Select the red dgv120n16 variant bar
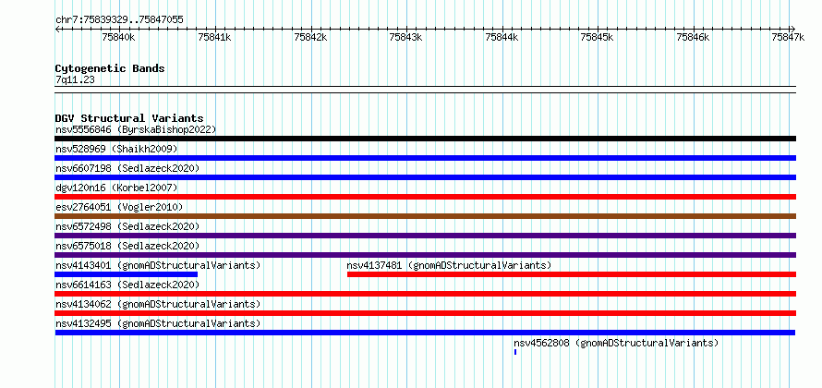This screenshot has width=822, height=388. 425,197
